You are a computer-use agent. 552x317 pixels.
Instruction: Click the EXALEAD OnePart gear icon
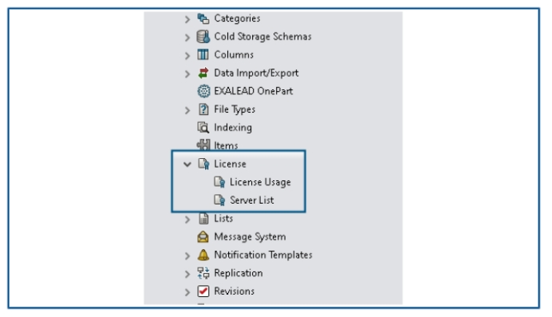coord(203,91)
